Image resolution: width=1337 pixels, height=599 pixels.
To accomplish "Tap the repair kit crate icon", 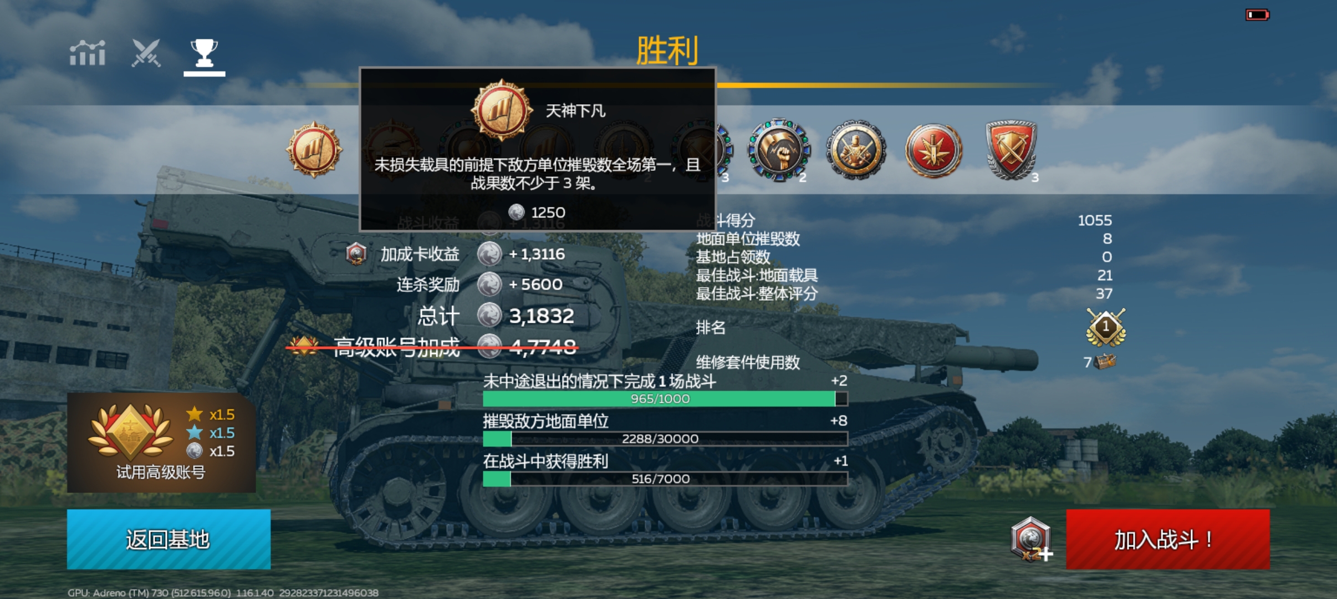I will pos(1106,362).
